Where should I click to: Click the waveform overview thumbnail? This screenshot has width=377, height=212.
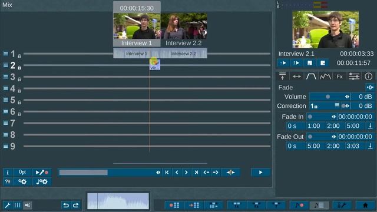pyautogui.click(x=118, y=201)
